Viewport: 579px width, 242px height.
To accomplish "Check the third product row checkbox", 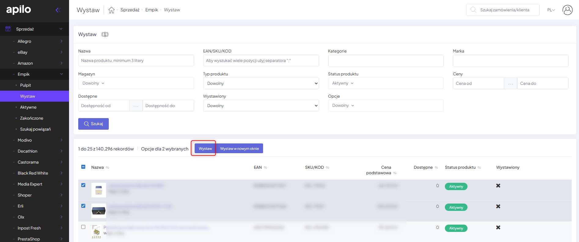I will point(83,227).
